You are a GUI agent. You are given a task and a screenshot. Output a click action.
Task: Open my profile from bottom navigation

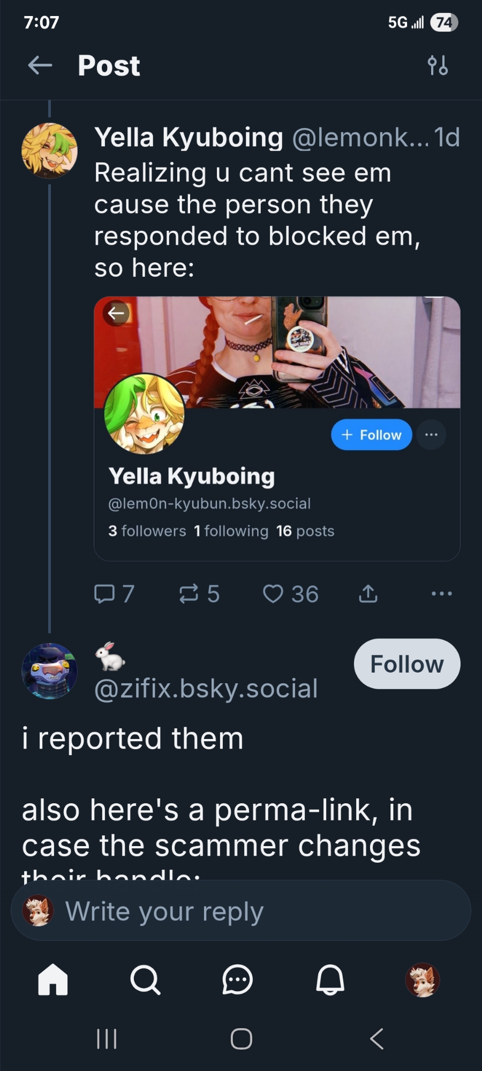pyautogui.click(x=423, y=979)
